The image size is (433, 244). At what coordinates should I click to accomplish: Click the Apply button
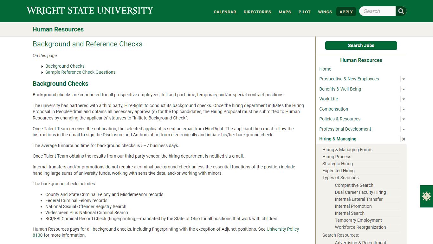(346, 12)
